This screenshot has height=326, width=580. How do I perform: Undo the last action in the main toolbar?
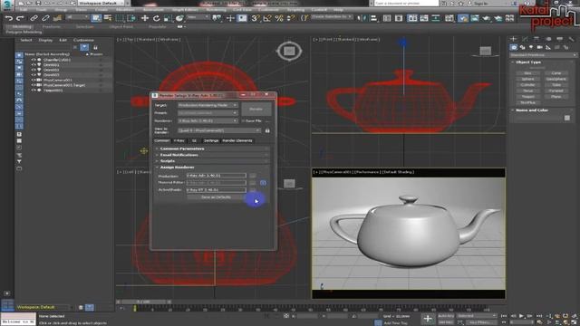9,18
